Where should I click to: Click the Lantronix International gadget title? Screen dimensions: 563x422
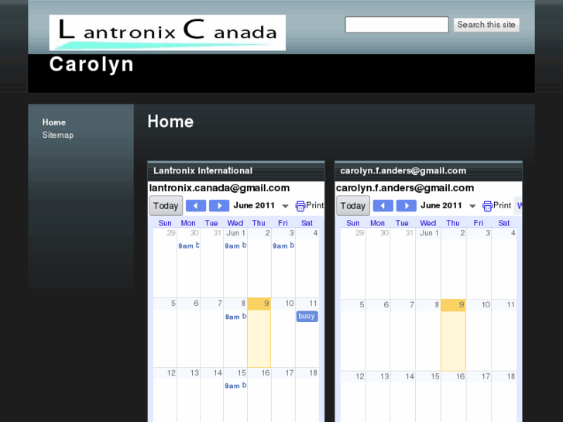(x=203, y=170)
